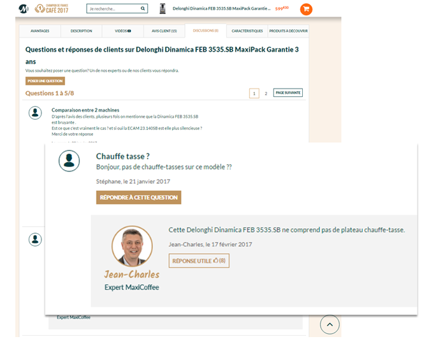
Task: Mark answer useful with Réponse utile (8)
Action: (x=199, y=261)
